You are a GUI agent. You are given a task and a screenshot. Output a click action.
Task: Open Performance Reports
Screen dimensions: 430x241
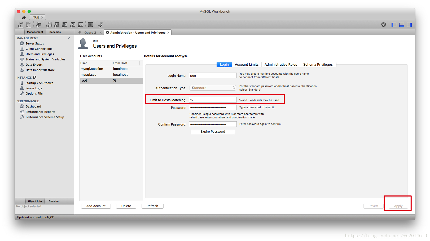point(40,112)
